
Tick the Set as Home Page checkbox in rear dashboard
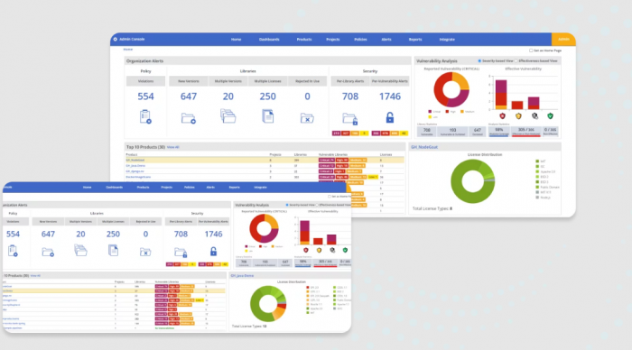(531, 51)
